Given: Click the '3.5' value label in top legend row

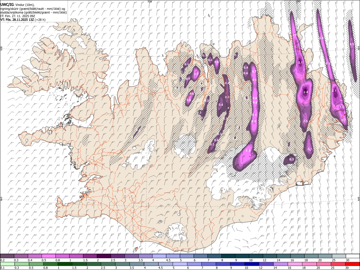Looking at the screenshot, I should [x=141, y=260].
